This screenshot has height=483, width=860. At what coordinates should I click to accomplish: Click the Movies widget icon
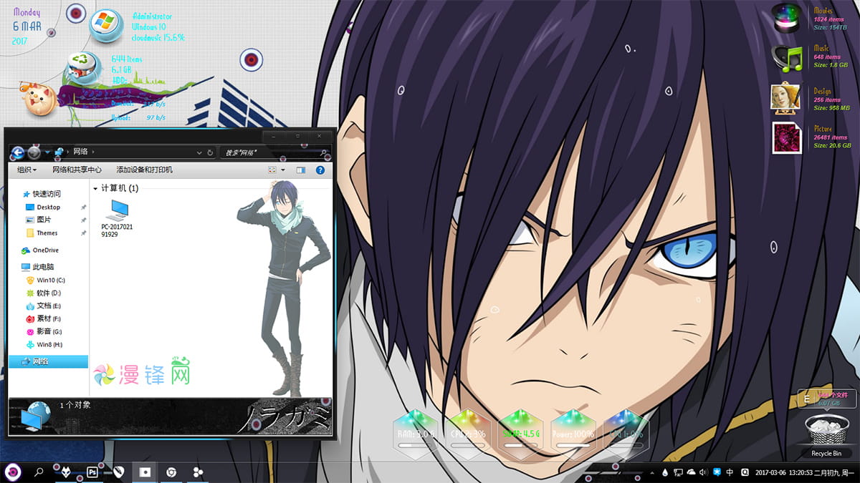786,19
